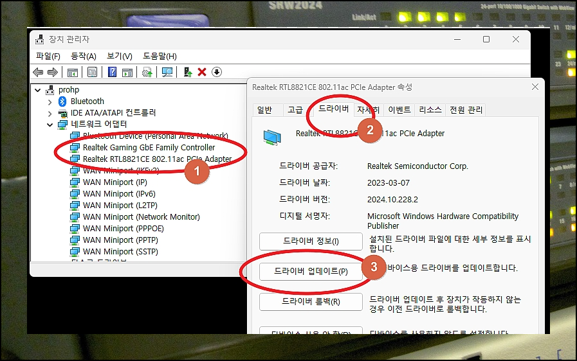Select Realtek RTL8821CE 802.11ac PCIe Adapter in the tree
Image resolution: width=577 pixels, height=361 pixels.
pyautogui.click(x=157, y=159)
